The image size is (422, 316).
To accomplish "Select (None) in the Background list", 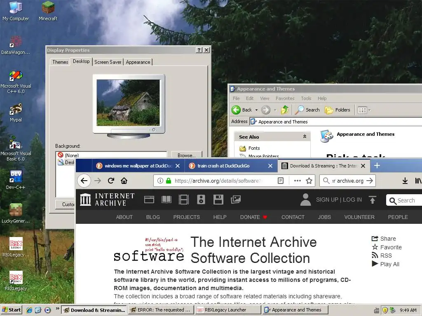I will (111, 155).
